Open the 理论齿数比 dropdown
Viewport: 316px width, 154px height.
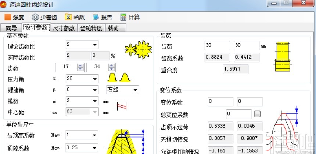pos(95,45)
